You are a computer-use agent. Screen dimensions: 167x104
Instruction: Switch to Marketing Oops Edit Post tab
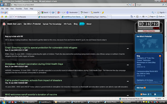(x=96, y=17)
